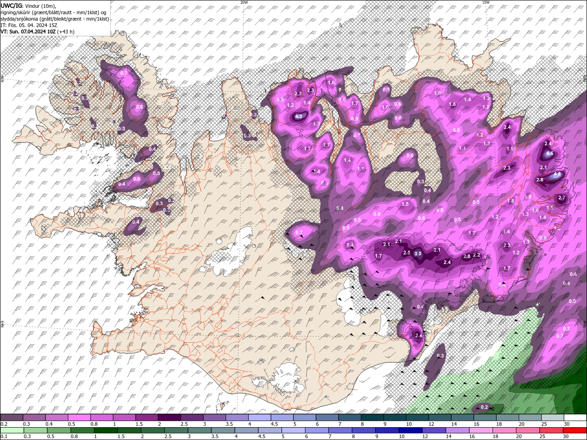This screenshot has height=440, width=587.
Task: Click the 'VT: Sun. 07.04.2024 10Z' valid time
Action: click(x=28, y=32)
